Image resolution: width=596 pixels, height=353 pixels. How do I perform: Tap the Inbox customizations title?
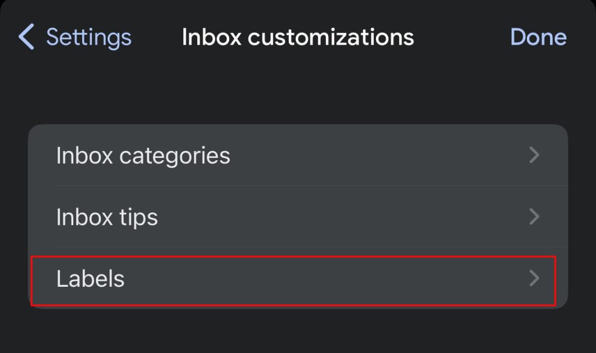[298, 37]
